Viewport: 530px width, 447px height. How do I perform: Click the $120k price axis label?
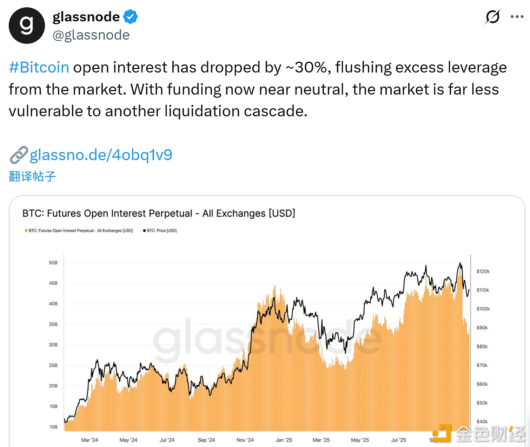point(483,271)
